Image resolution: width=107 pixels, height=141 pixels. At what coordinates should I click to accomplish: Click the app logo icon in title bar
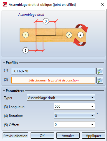tap(5, 5)
